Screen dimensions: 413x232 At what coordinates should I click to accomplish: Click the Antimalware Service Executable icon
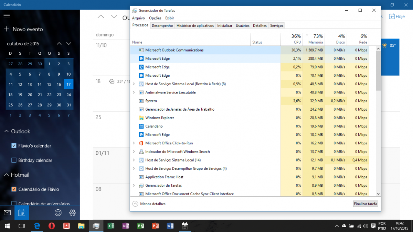point(141,92)
